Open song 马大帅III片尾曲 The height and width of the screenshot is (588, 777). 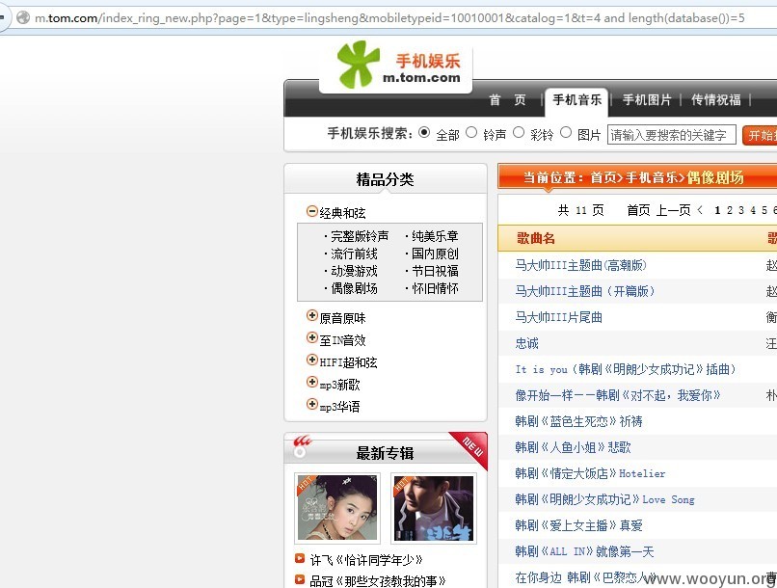(x=558, y=317)
